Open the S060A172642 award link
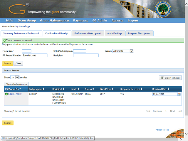The image size is (188, 141). [15, 94]
